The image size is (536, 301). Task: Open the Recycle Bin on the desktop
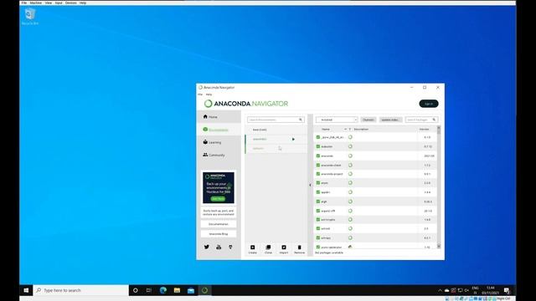point(30,17)
